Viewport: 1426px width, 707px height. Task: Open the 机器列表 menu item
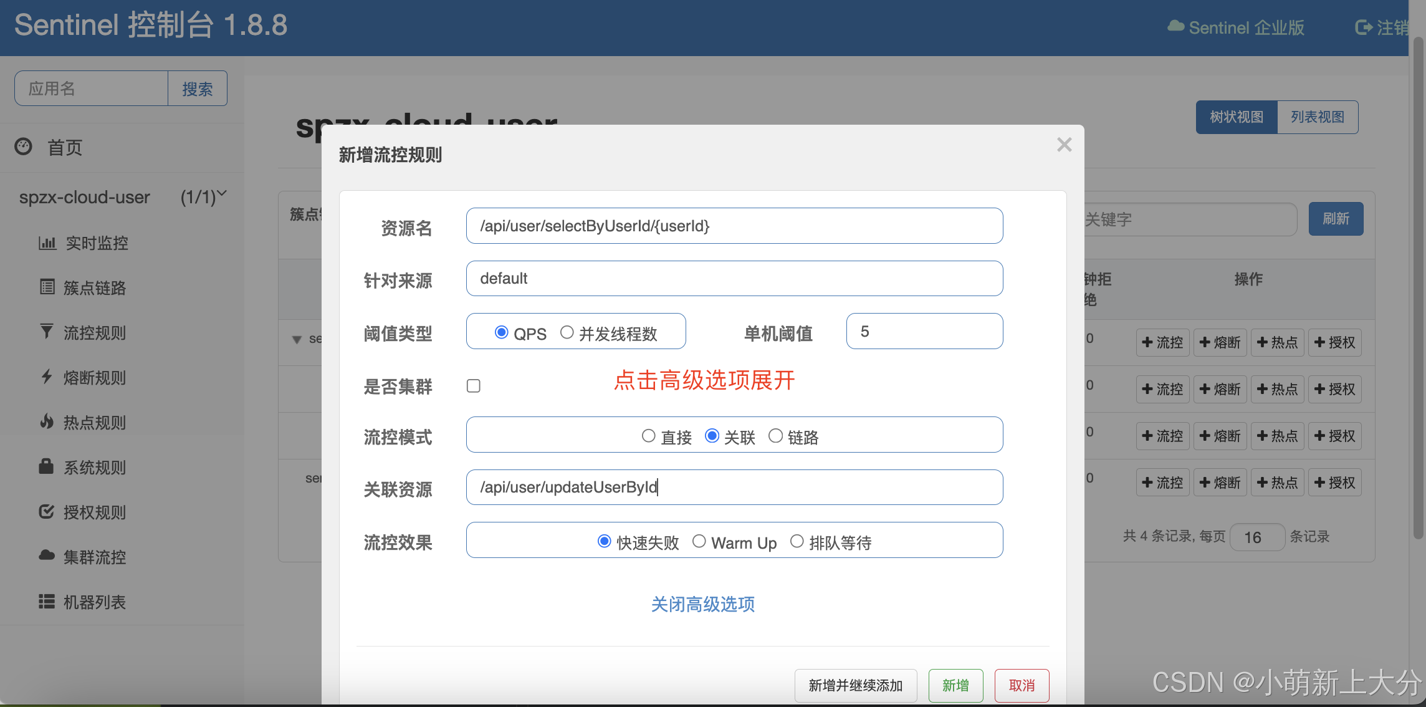tap(95, 602)
